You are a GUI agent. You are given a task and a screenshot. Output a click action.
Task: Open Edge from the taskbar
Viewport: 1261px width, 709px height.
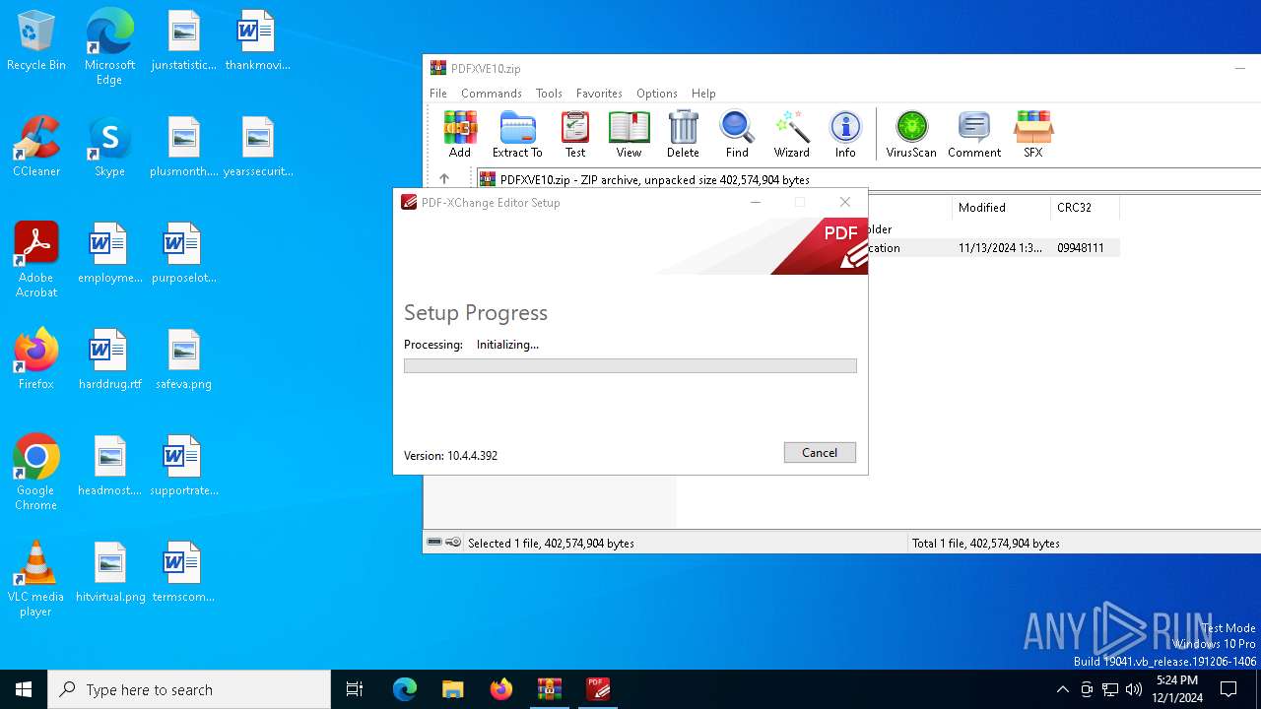[405, 689]
